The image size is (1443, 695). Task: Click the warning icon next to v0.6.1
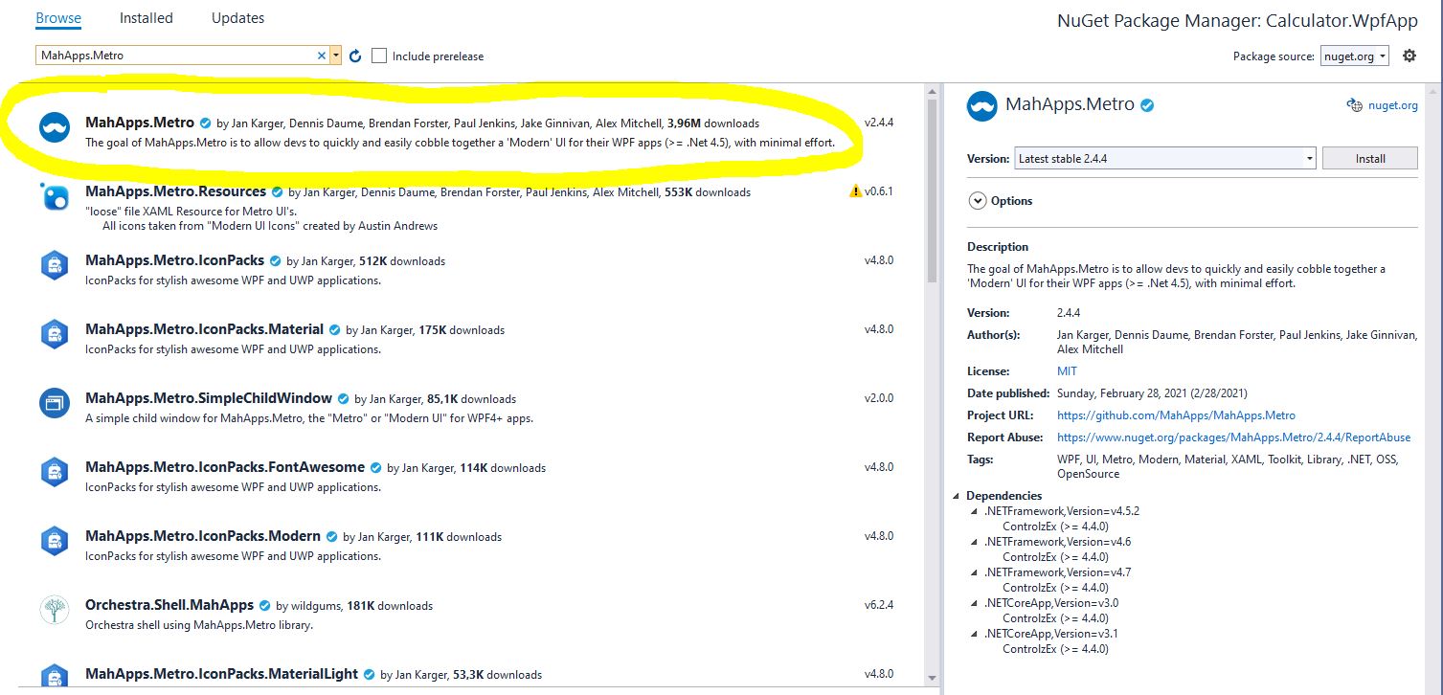tap(855, 191)
